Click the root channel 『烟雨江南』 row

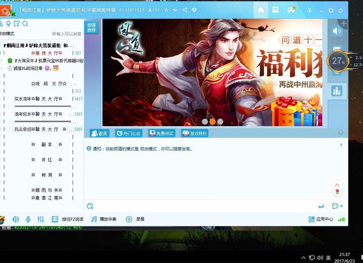click(x=39, y=45)
